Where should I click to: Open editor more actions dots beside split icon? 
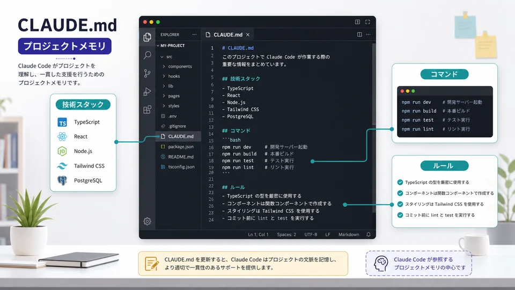(368, 34)
